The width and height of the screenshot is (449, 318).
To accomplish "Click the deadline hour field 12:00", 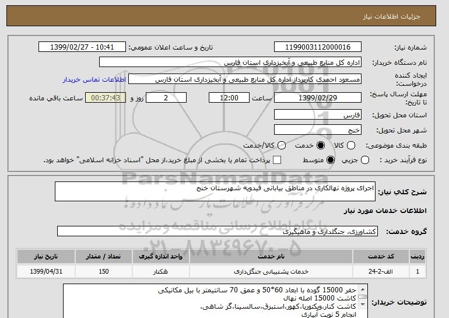I will click(x=229, y=97).
